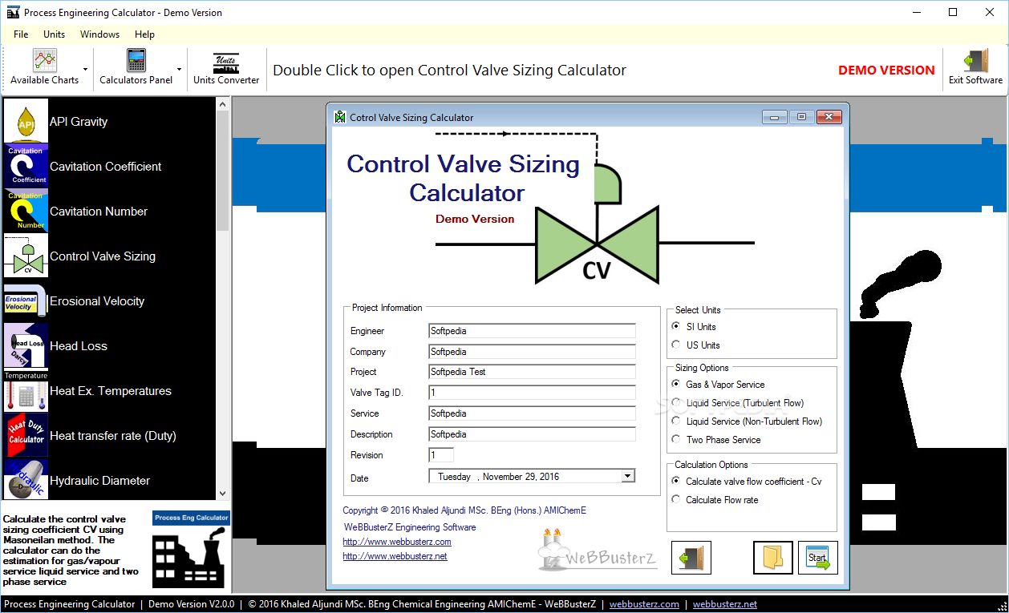The image size is (1009, 613).
Task: Select the Heat Ex. Temperatures icon
Action: (26, 390)
